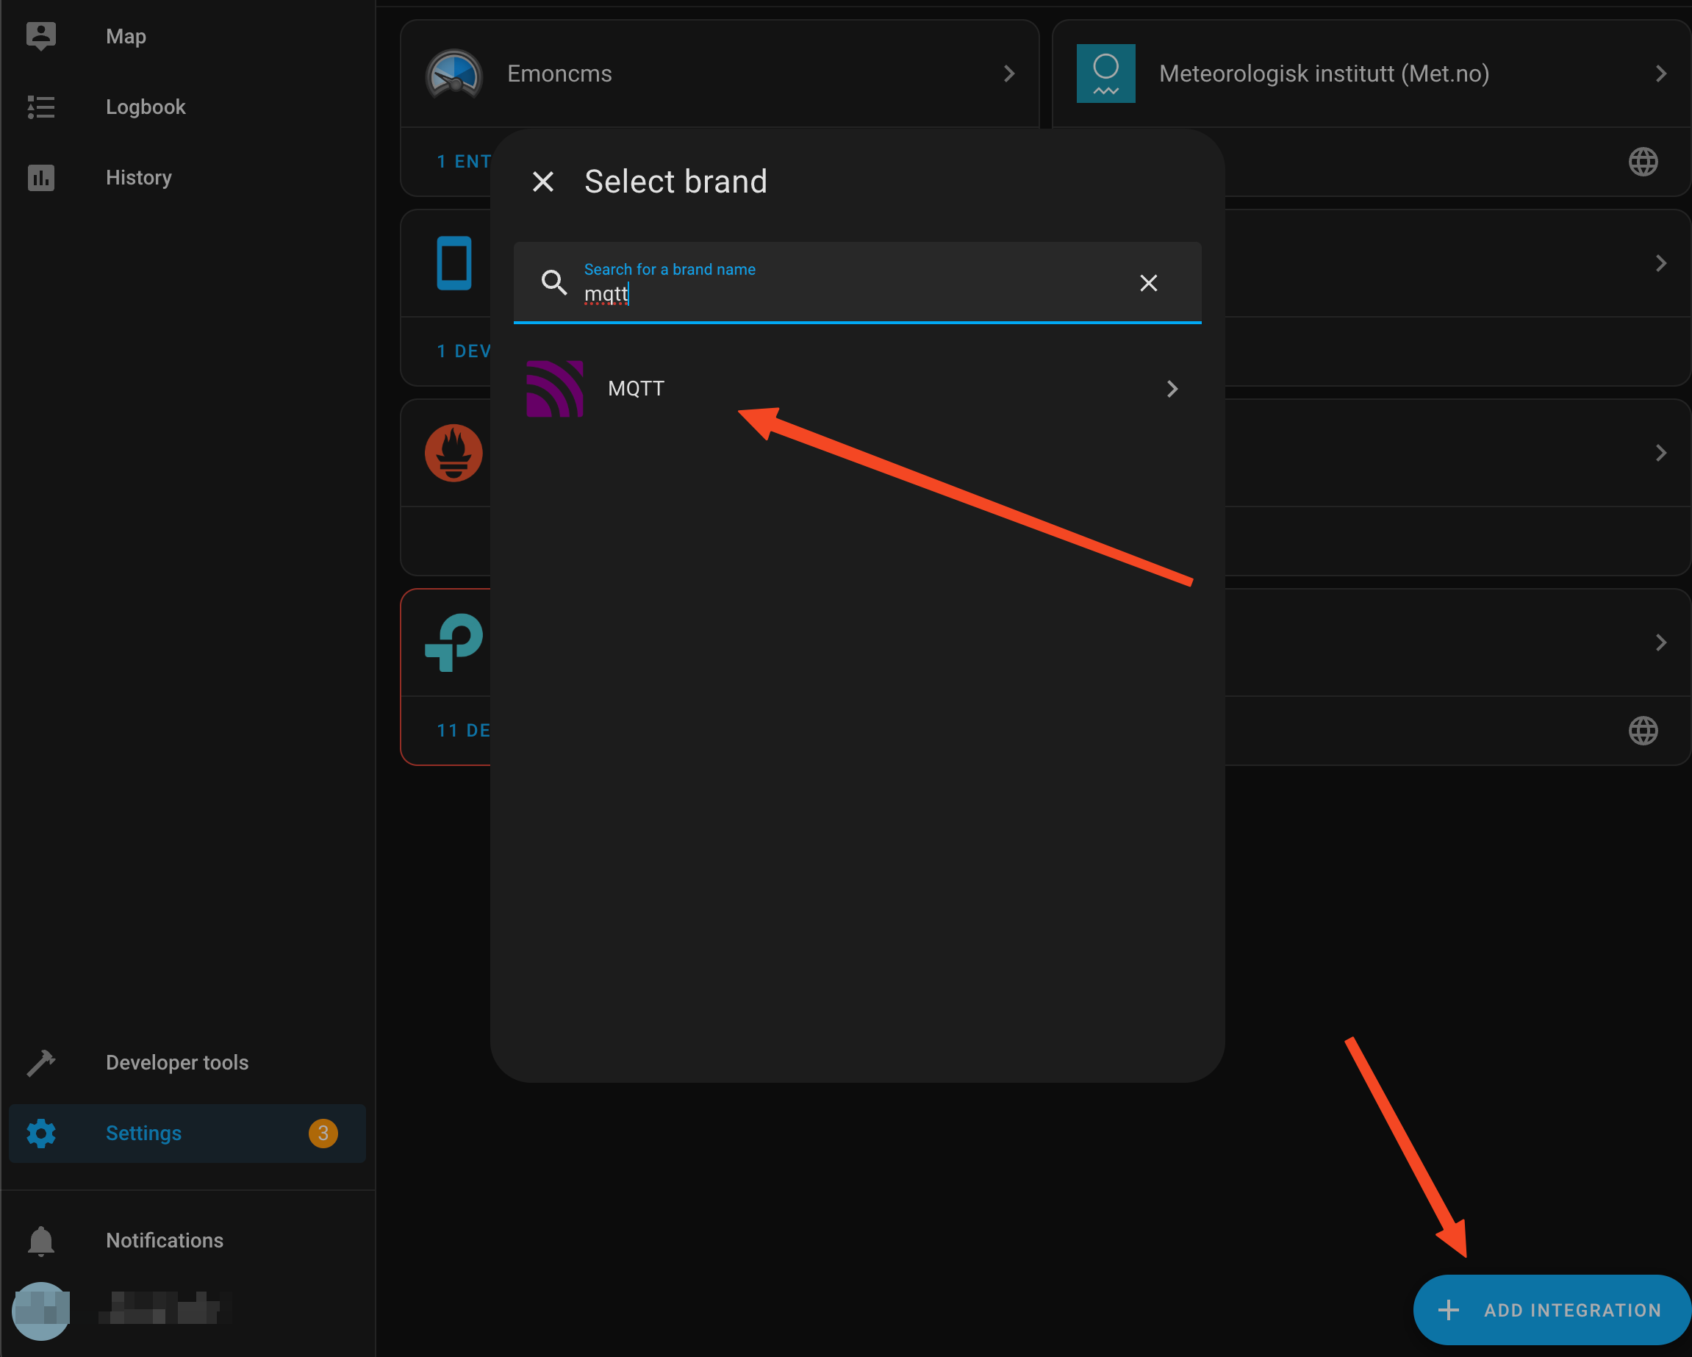Click the user profile avatar
This screenshot has width=1692, height=1357.
pos(41,1311)
